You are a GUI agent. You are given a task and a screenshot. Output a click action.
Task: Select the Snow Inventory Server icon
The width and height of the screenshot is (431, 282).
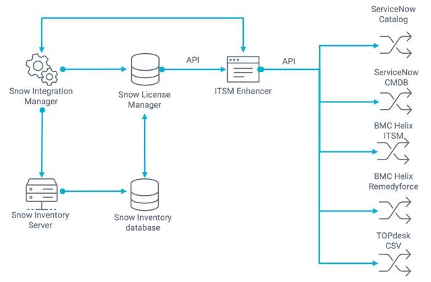coord(42,192)
